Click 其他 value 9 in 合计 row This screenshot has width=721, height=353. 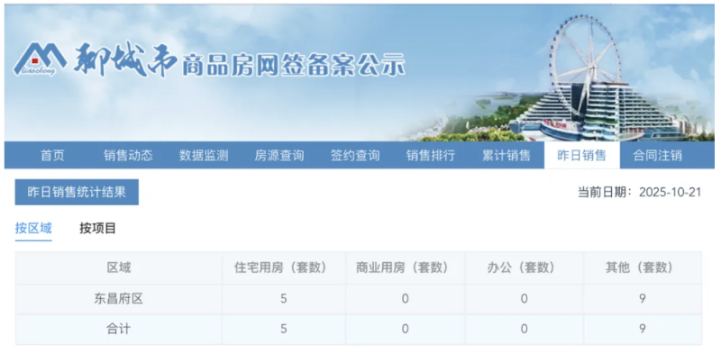click(643, 329)
